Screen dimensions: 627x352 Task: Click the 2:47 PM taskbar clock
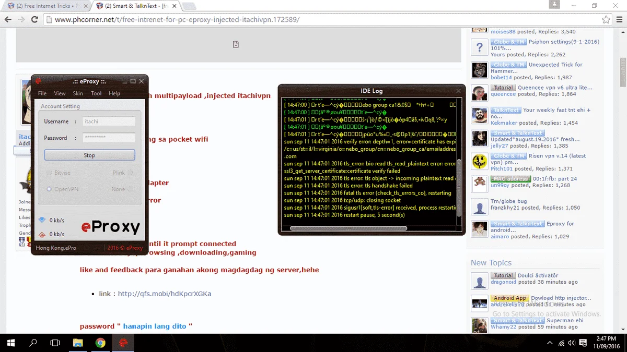point(606,339)
